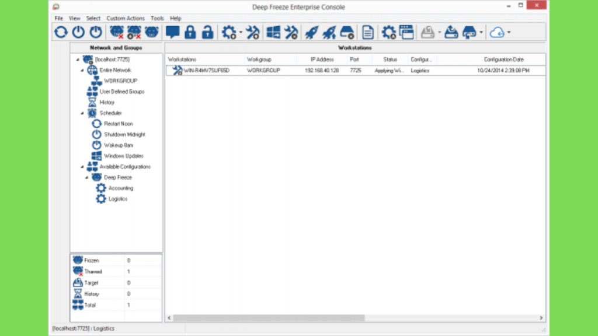This screenshot has width=598, height=336.
Task: Click the Shutdown power toolbar icon
Action: [x=79, y=33]
